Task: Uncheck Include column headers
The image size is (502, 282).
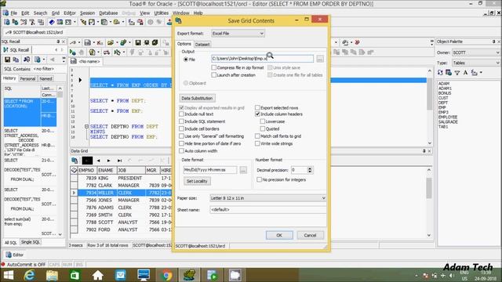Action: click(x=257, y=114)
